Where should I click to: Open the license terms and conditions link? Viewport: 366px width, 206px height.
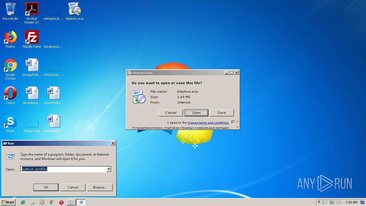(208, 123)
